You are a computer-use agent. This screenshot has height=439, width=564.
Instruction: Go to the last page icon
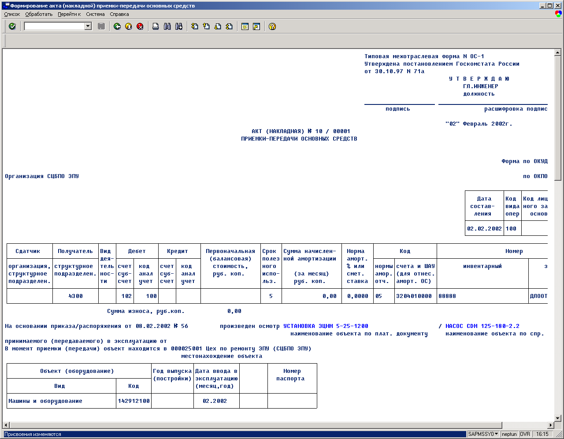pos(229,26)
